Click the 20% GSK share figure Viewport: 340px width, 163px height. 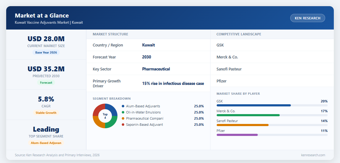pyautogui.click(x=324, y=101)
